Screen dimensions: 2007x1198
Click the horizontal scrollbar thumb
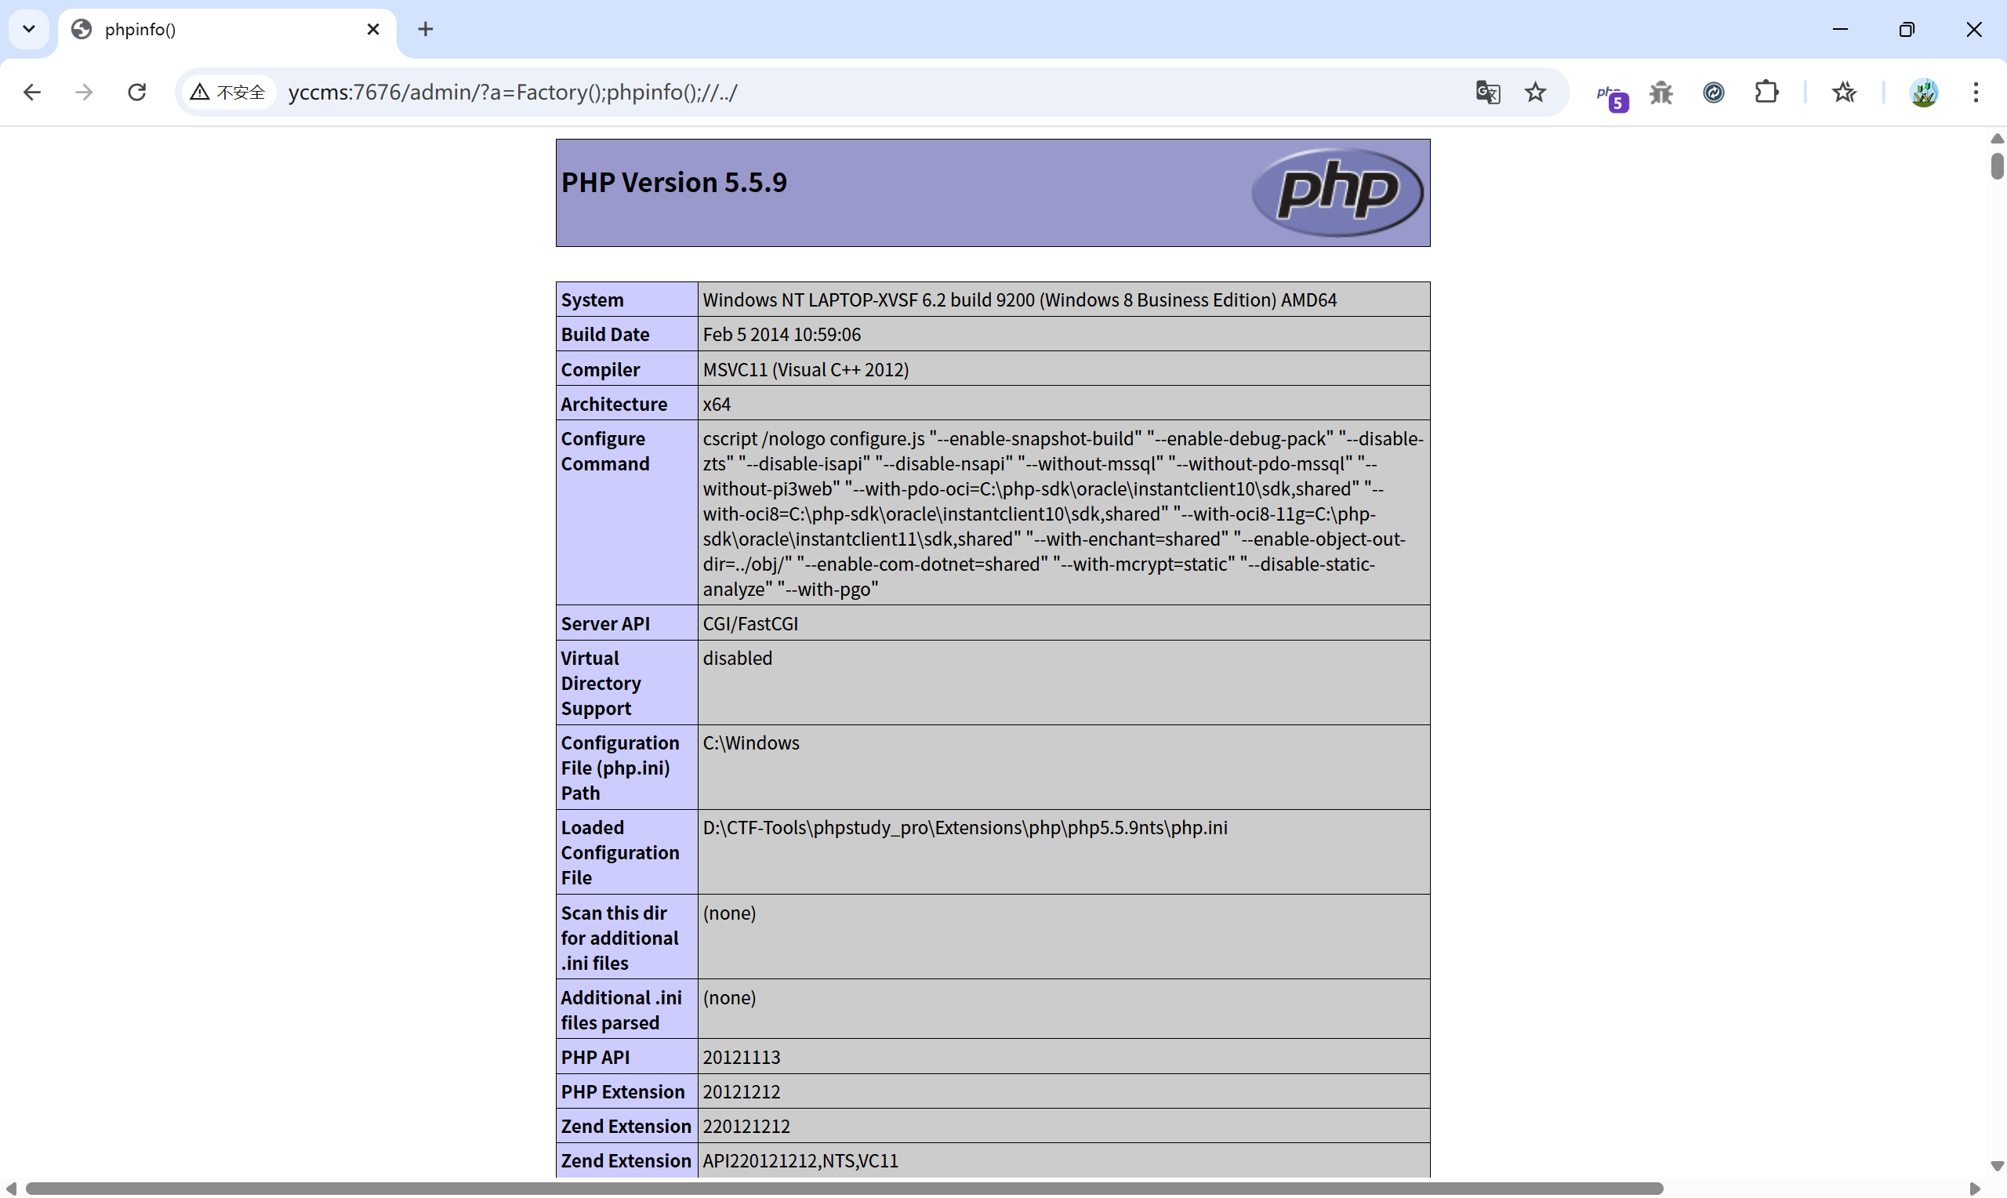tap(844, 1189)
